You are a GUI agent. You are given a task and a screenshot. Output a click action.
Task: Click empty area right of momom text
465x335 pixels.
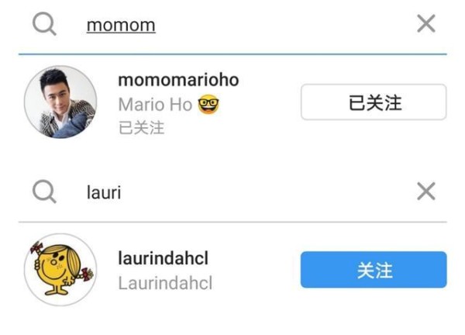284,25
